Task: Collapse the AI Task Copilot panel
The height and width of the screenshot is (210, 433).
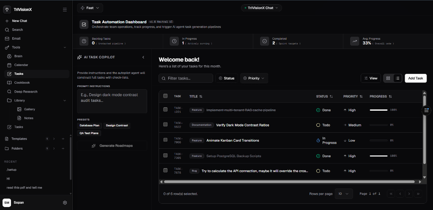Action: click(143, 57)
